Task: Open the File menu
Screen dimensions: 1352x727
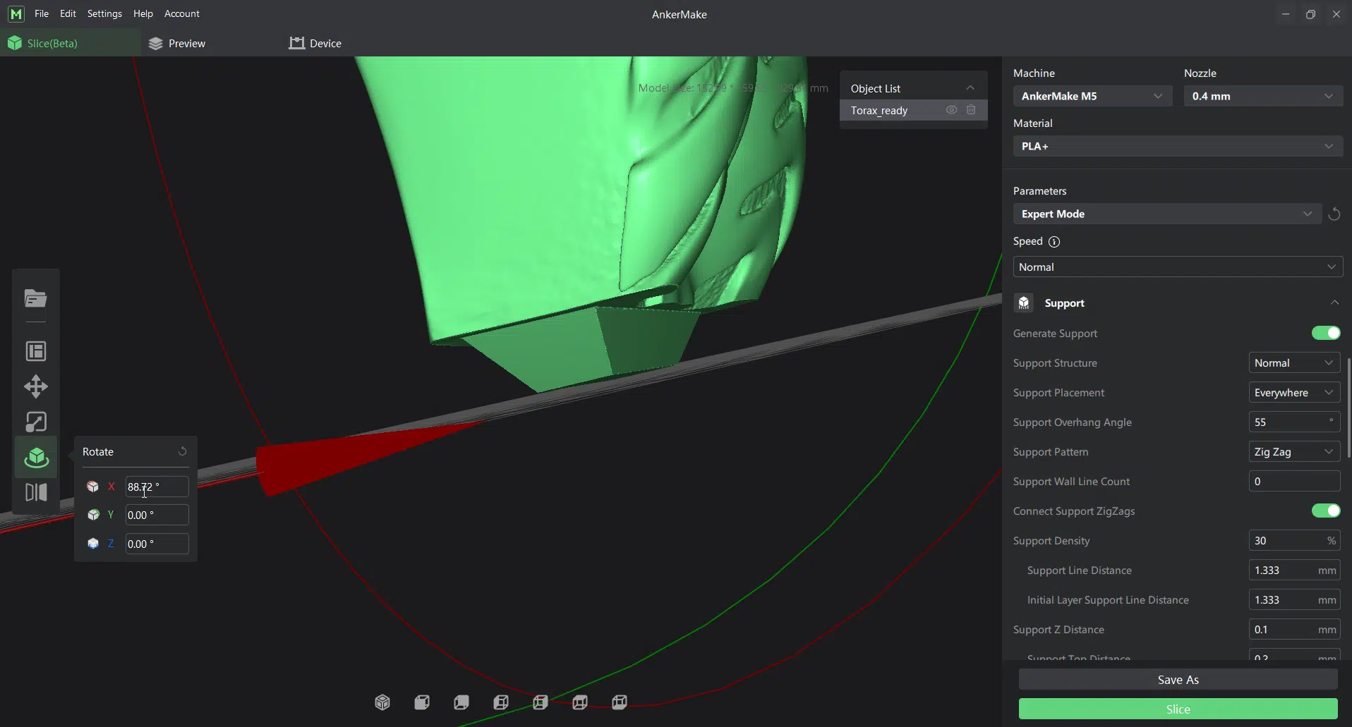Action: point(42,13)
